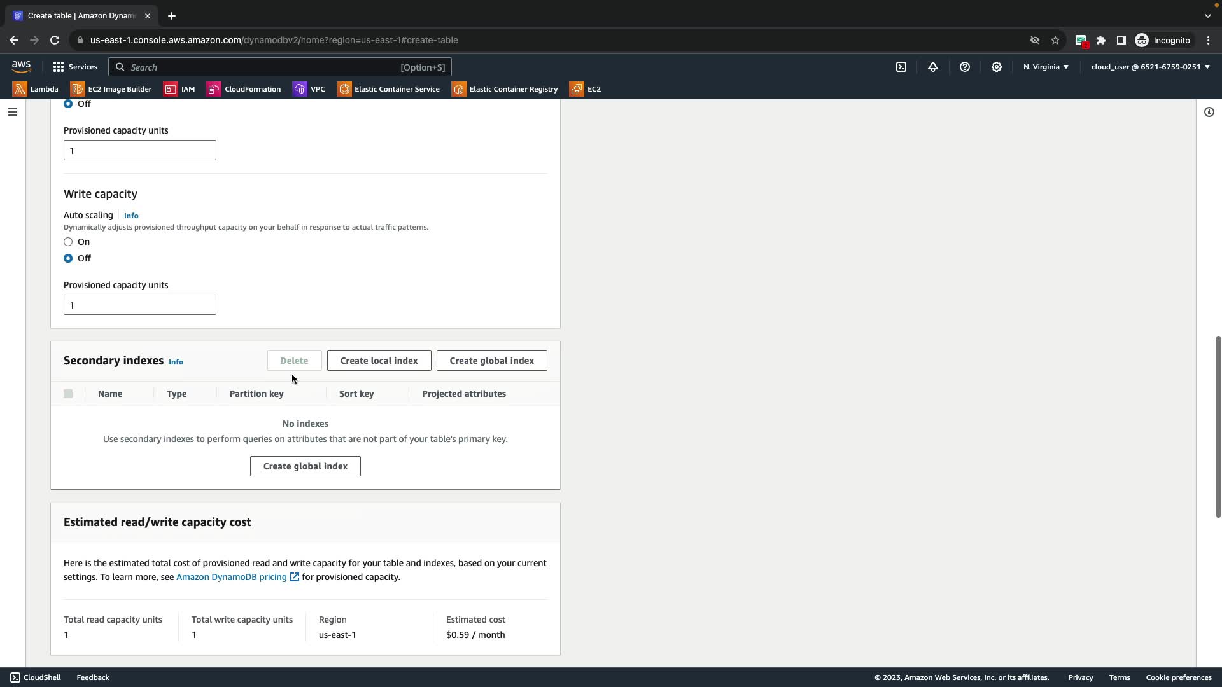Open Lambda bookmark shortcut
Image resolution: width=1222 pixels, height=687 pixels.
(x=36, y=89)
